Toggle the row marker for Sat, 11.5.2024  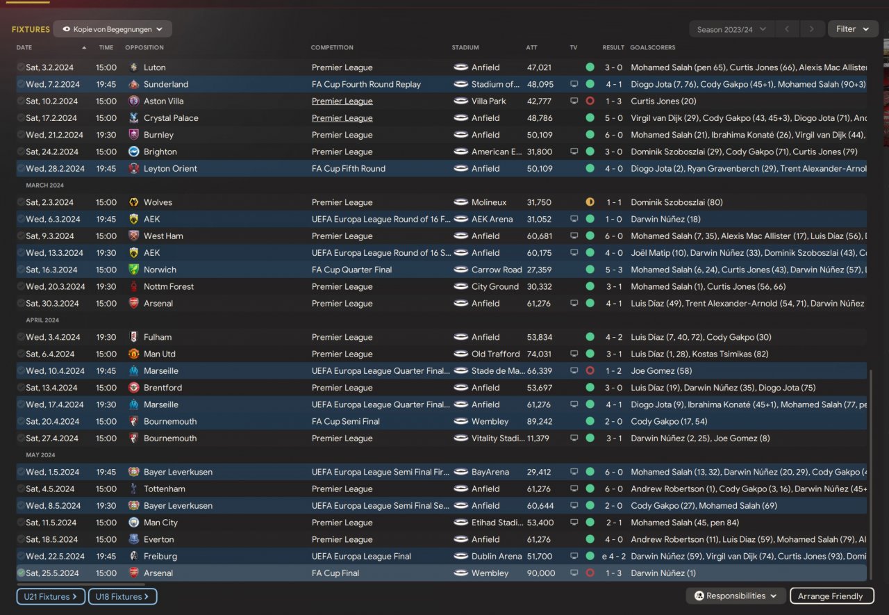point(21,523)
